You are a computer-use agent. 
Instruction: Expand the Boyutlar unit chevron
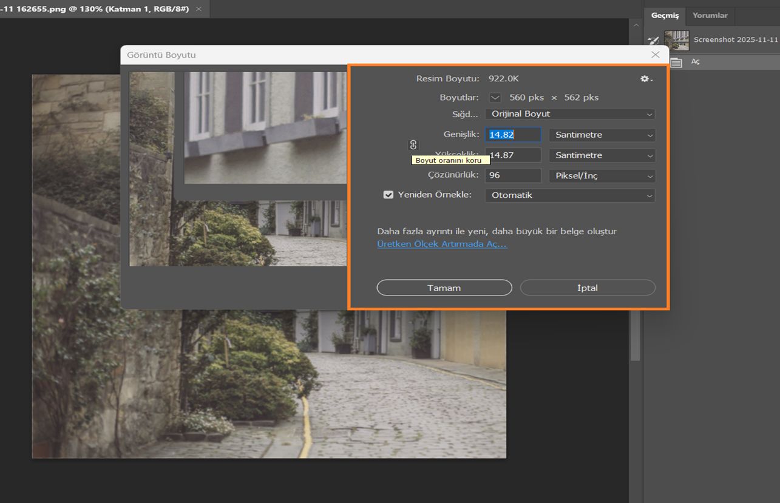tap(495, 98)
